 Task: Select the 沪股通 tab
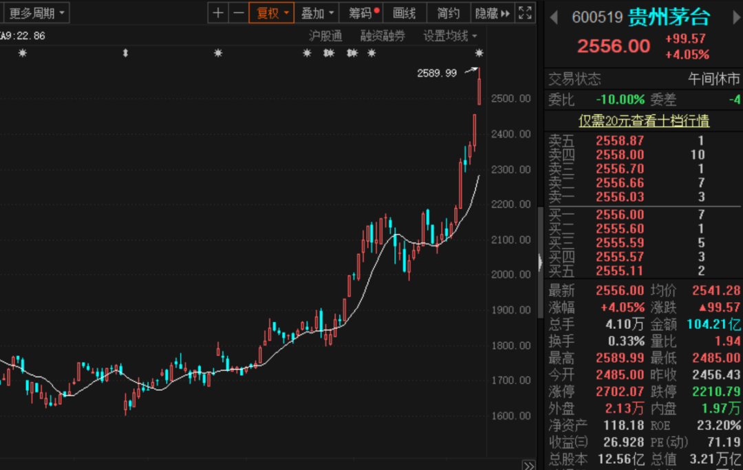tap(325, 36)
